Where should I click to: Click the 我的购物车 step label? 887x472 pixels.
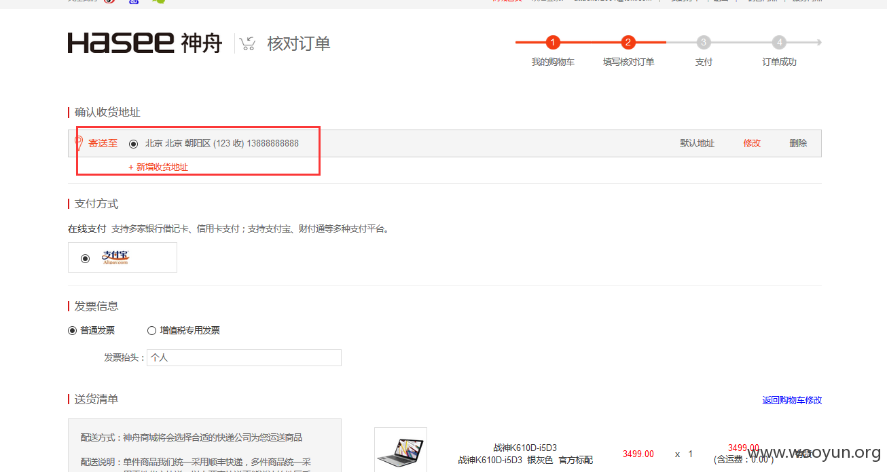(x=553, y=62)
